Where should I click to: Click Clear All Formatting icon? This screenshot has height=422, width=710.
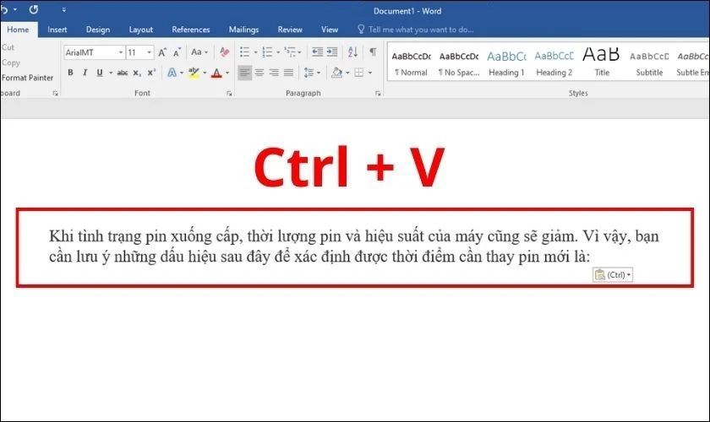click(x=224, y=52)
